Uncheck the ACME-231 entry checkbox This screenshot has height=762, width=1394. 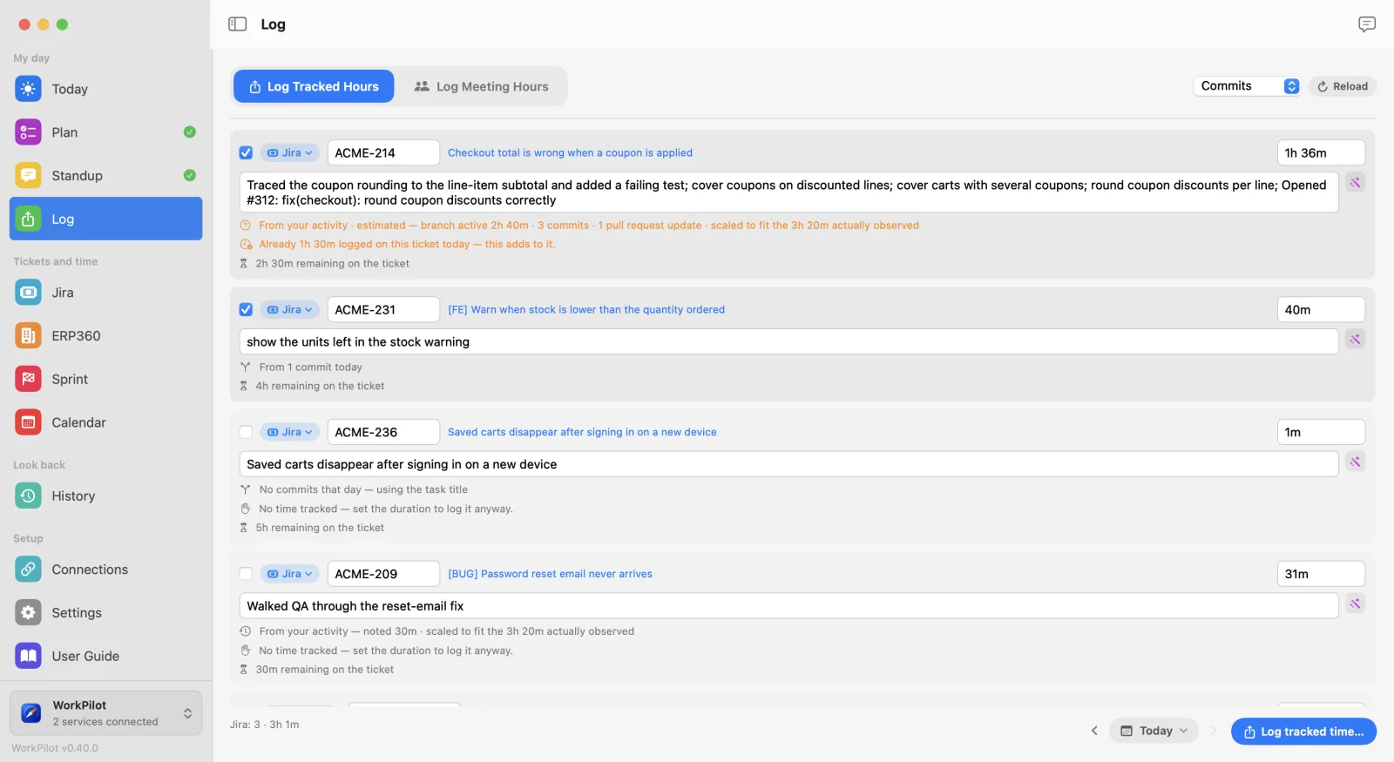click(x=246, y=309)
